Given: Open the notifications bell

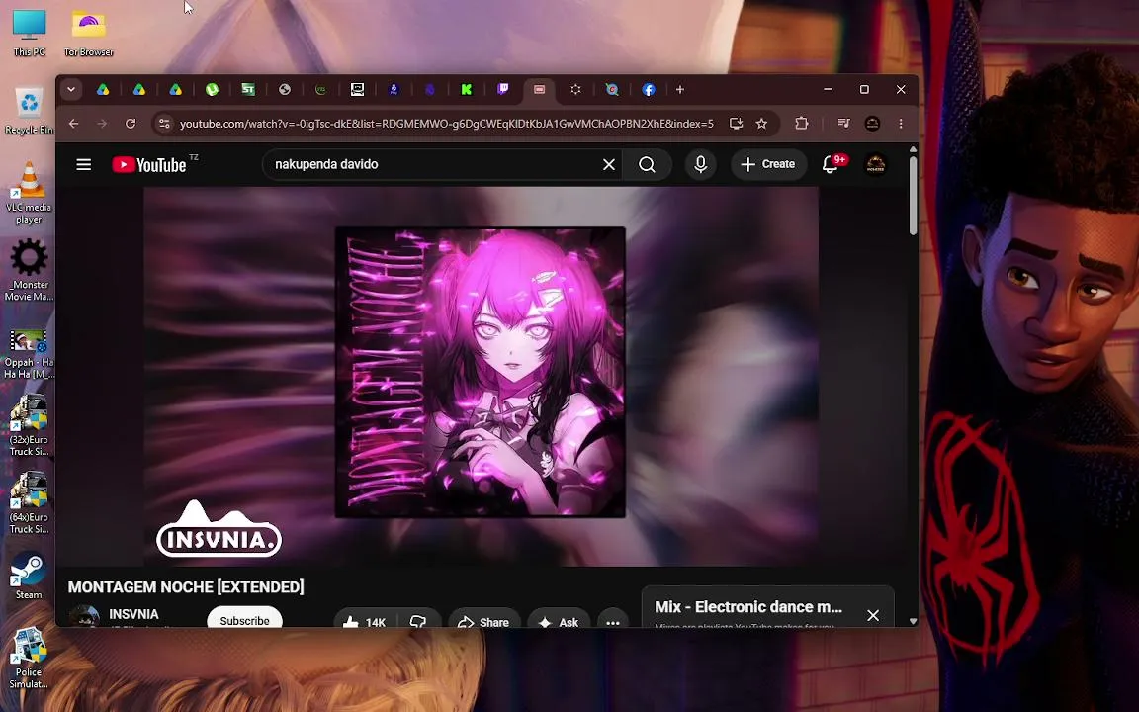Looking at the screenshot, I should coord(831,164).
